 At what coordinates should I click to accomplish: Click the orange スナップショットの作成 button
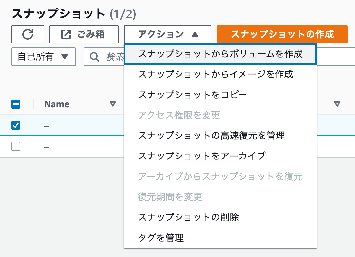(282, 34)
